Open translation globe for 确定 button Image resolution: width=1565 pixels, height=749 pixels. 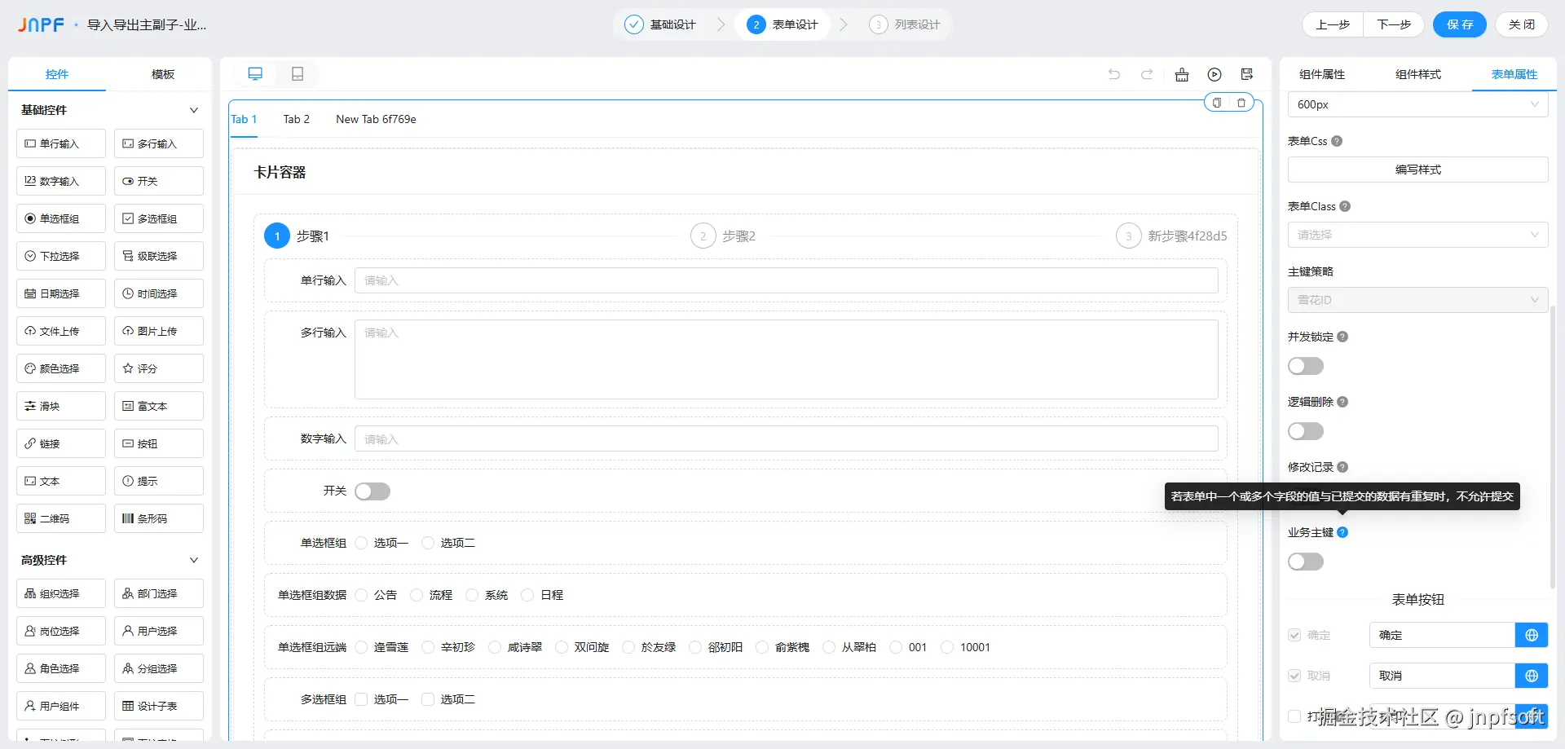tap(1532, 635)
